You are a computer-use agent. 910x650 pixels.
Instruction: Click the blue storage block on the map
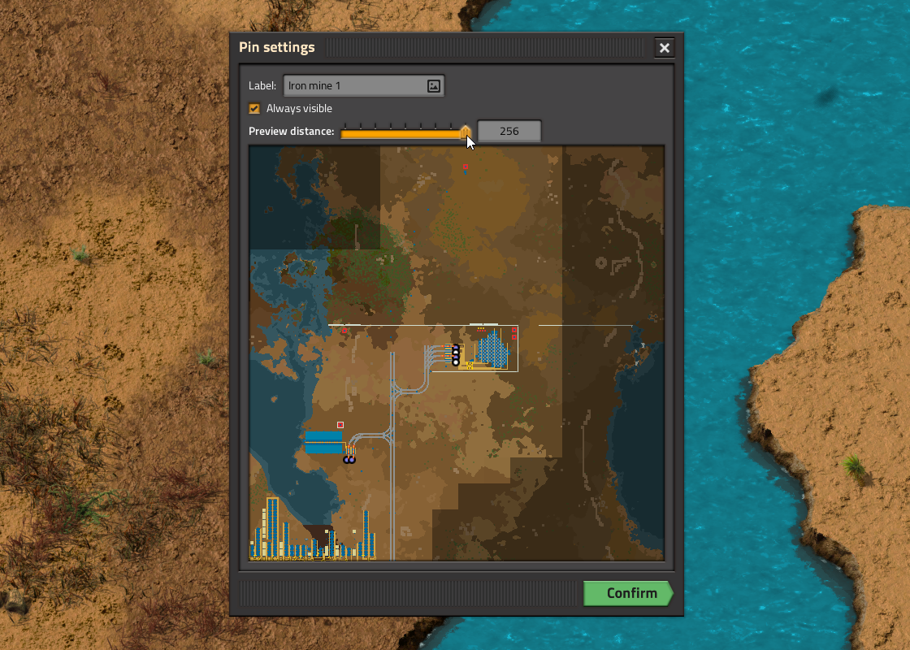point(323,443)
